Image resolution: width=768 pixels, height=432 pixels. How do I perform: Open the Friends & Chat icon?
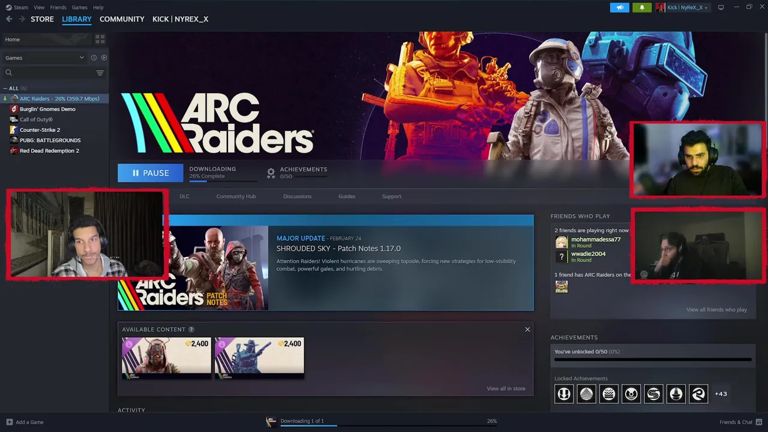coord(759,422)
